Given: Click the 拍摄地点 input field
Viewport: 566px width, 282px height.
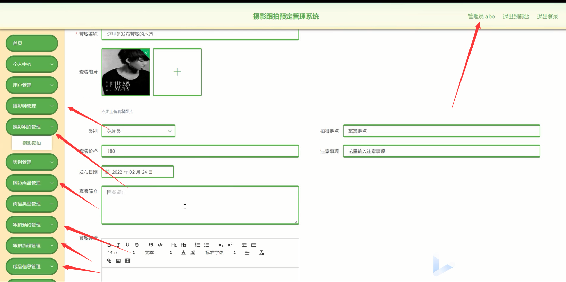Looking at the screenshot, I should coord(441,131).
